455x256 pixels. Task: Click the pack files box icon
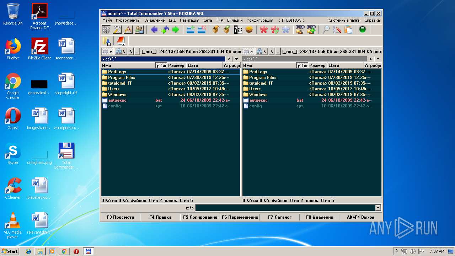(216, 30)
